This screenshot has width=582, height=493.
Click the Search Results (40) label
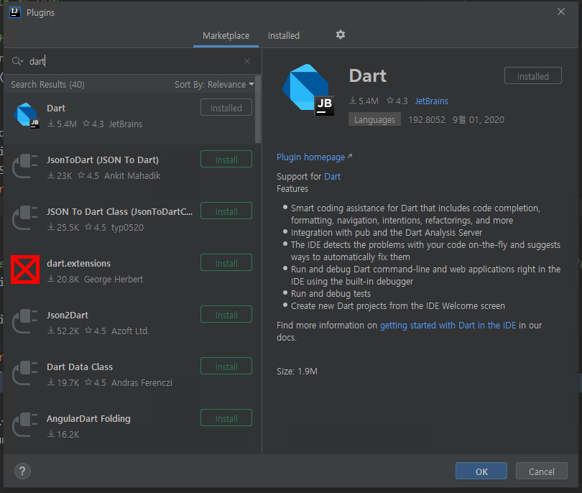coord(47,85)
